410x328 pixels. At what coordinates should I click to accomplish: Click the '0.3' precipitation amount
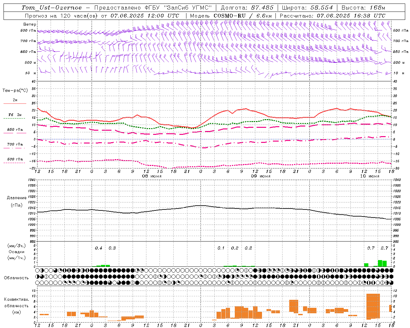[x=112, y=248]
